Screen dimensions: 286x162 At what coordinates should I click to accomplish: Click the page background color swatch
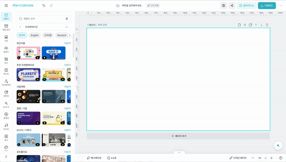(x=80, y=158)
